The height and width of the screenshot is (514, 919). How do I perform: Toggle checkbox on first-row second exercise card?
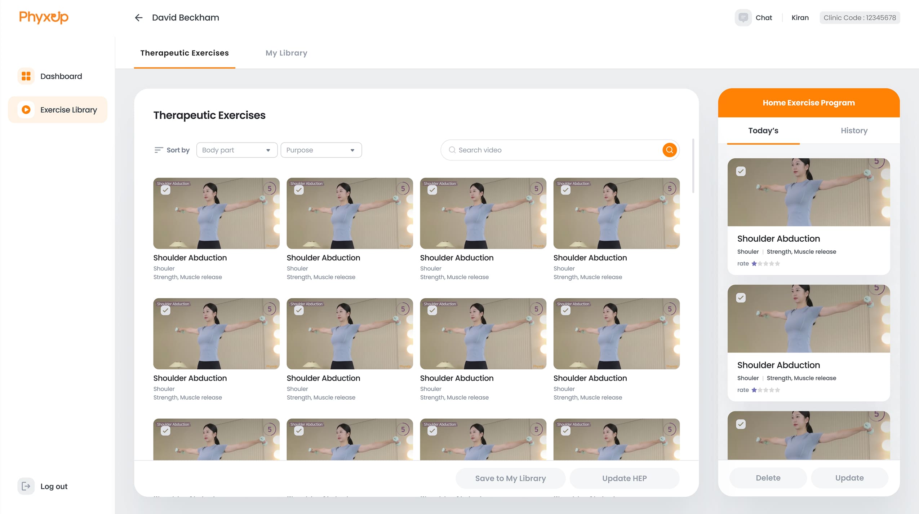point(299,190)
